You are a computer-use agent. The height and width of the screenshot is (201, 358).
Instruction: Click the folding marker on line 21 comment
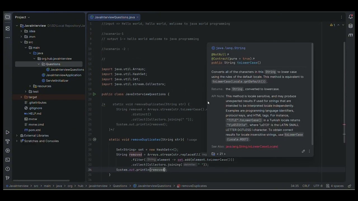(x=103, y=104)
